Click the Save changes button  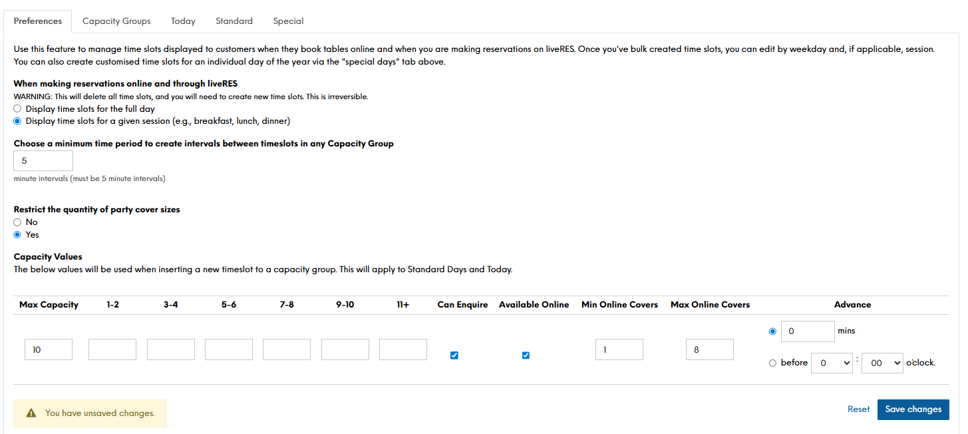coord(913,409)
